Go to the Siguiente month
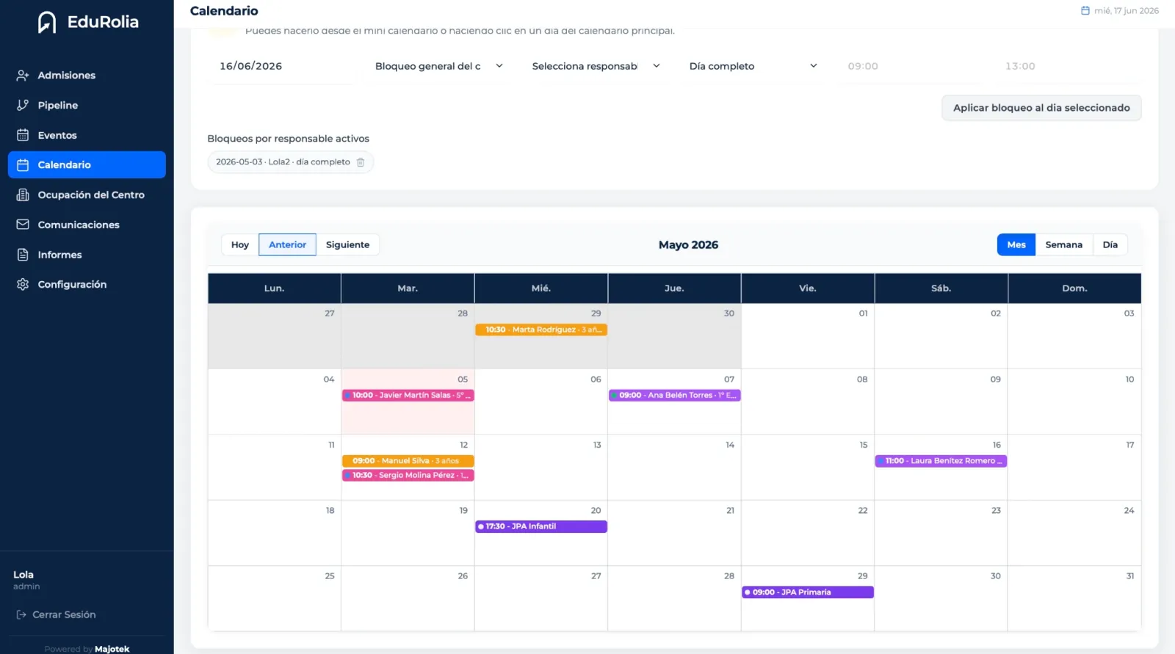Screen dimensions: 1175x654 (x=347, y=244)
